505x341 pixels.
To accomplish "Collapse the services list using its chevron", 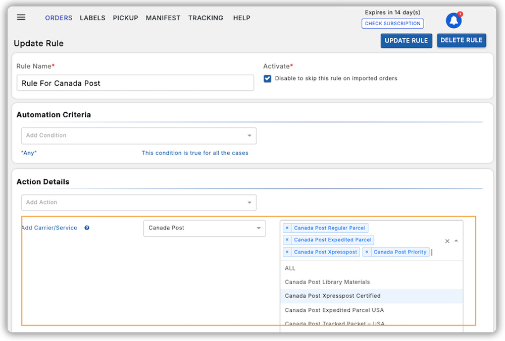I will 456,241.
